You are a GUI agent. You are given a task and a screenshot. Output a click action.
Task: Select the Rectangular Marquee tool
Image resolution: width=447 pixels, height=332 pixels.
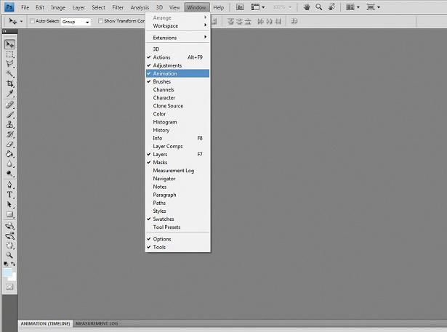[9, 54]
